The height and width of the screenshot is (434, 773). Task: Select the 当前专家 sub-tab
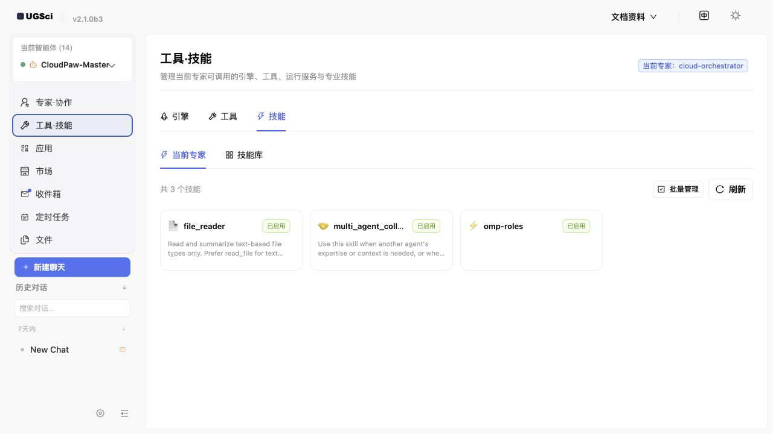coord(183,155)
